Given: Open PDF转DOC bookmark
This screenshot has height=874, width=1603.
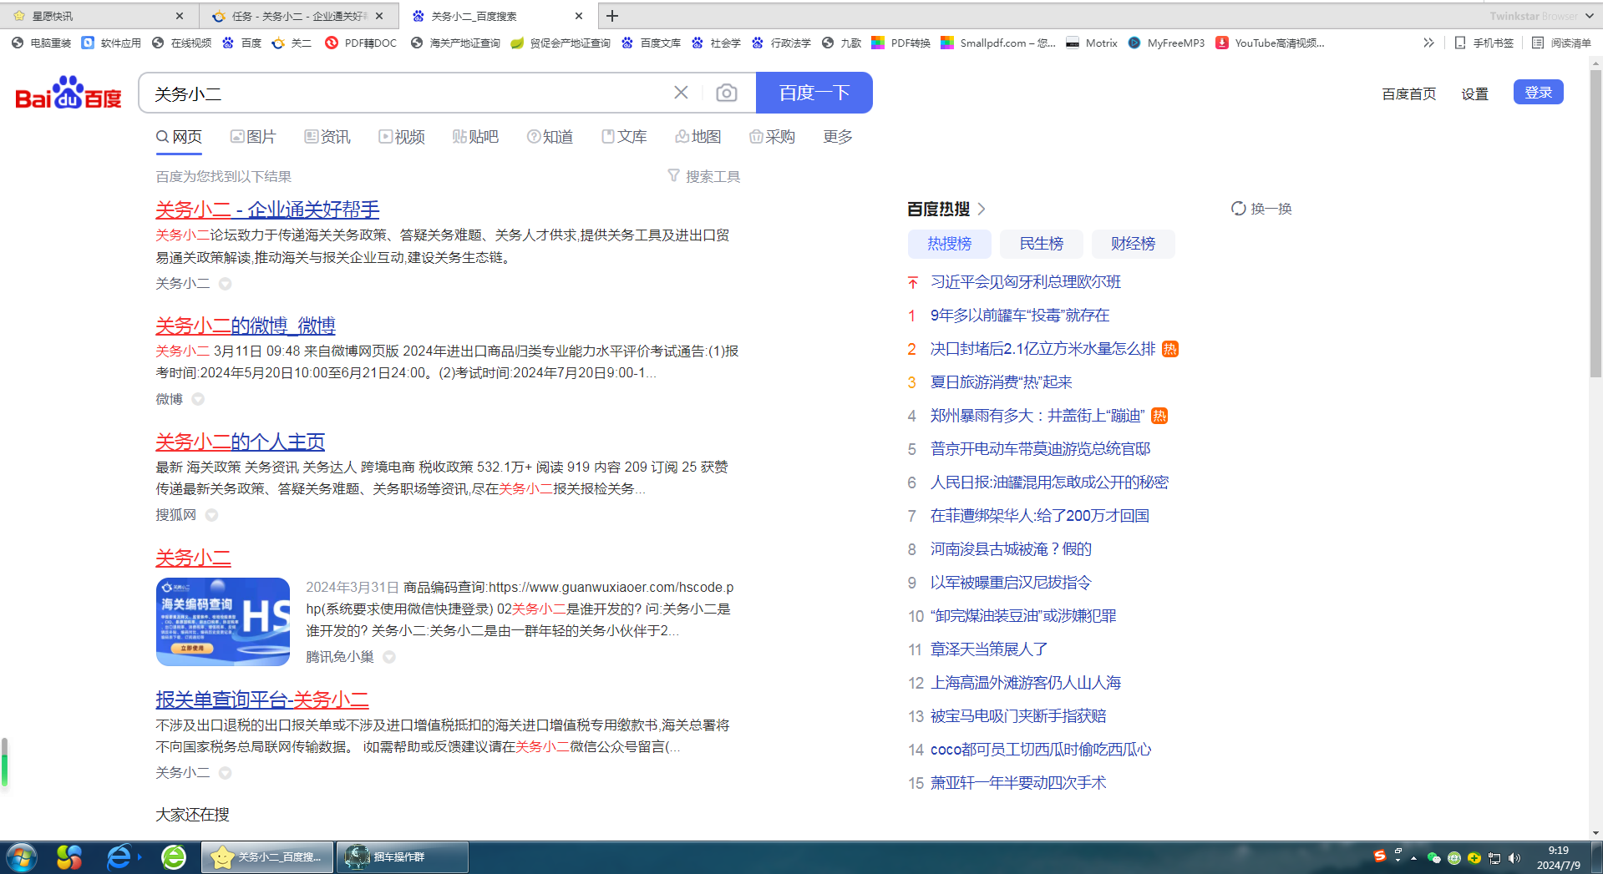Looking at the screenshot, I should click(x=361, y=43).
